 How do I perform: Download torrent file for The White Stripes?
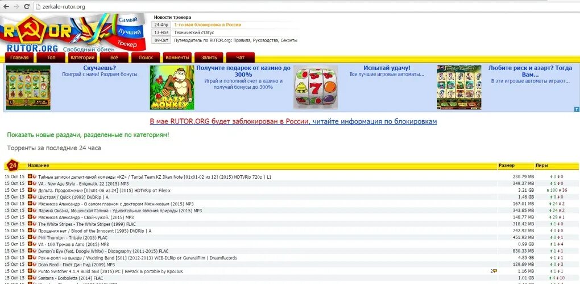click(x=30, y=224)
